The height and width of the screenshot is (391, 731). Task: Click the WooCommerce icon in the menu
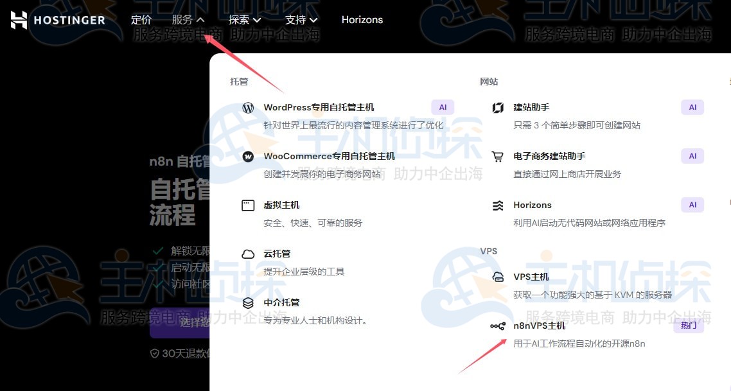tap(248, 156)
